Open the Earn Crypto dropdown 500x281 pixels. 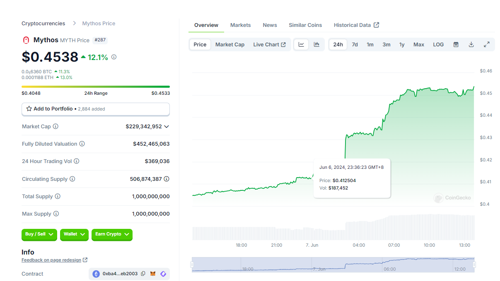[x=112, y=234]
